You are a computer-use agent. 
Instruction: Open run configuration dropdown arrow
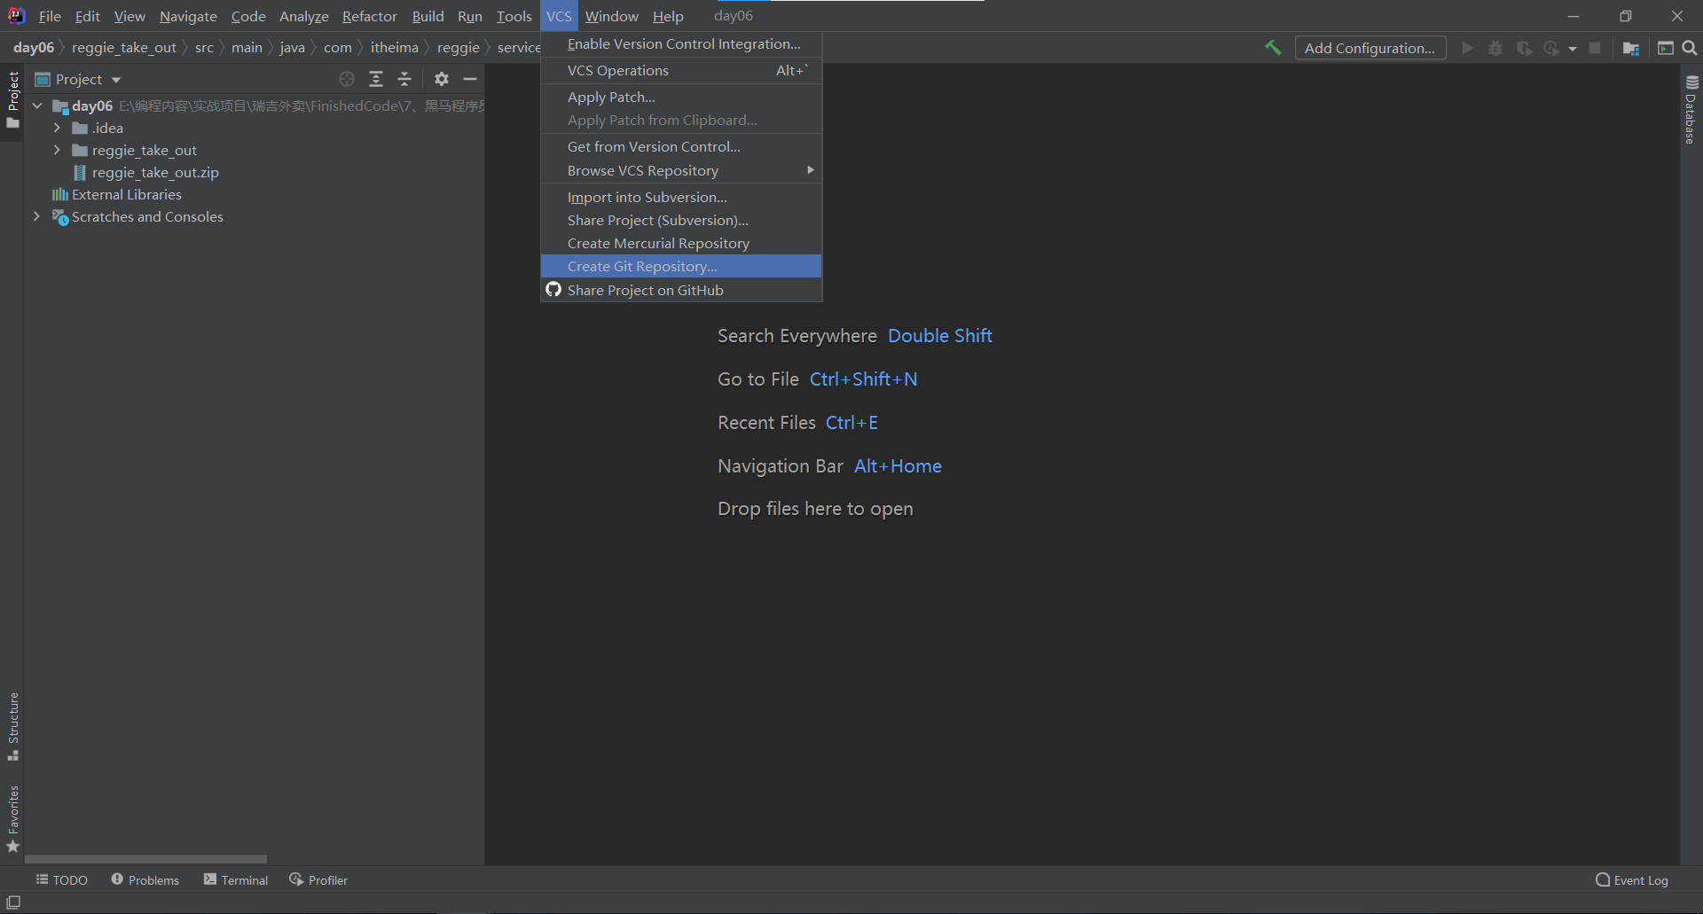pos(1573,49)
